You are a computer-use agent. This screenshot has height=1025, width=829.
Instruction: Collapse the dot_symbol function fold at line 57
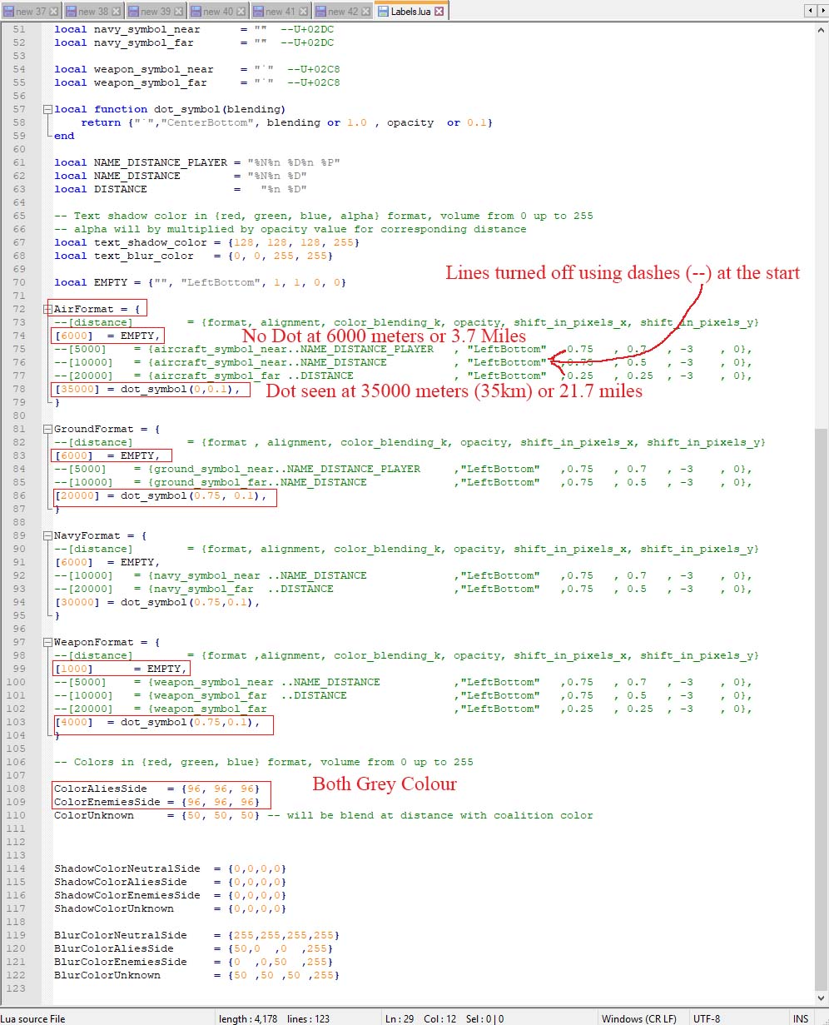point(47,109)
